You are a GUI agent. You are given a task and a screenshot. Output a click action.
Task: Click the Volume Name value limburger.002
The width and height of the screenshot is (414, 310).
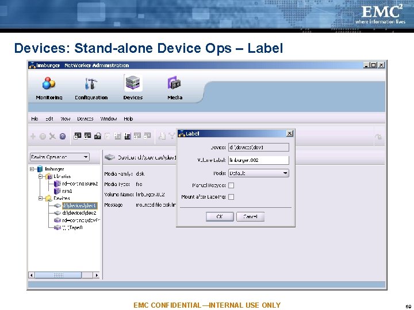150,195
